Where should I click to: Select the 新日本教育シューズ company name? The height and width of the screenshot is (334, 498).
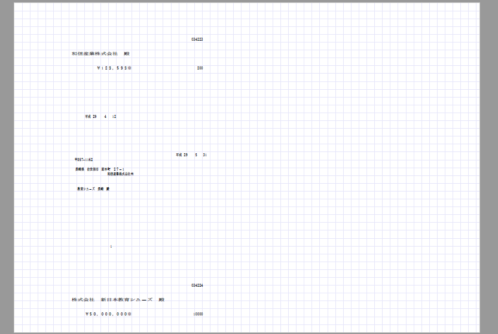(x=127, y=299)
